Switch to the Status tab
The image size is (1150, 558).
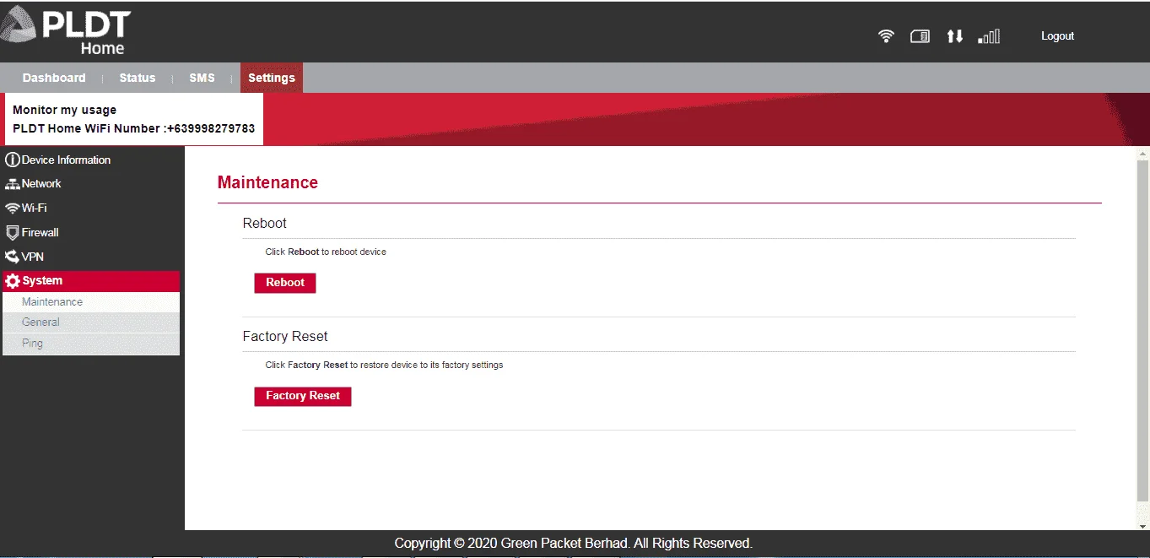138,78
